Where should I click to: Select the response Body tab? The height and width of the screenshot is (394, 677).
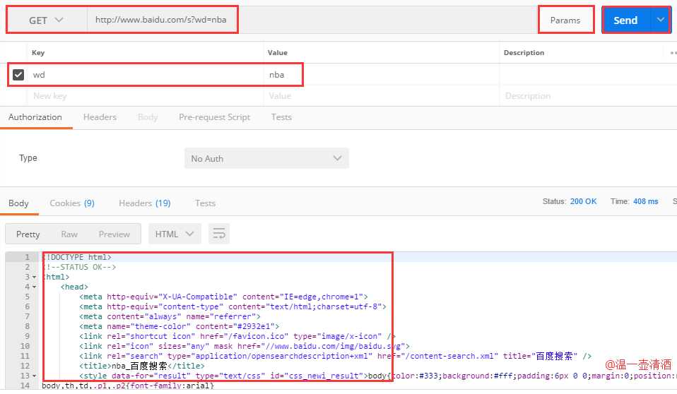(18, 203)
